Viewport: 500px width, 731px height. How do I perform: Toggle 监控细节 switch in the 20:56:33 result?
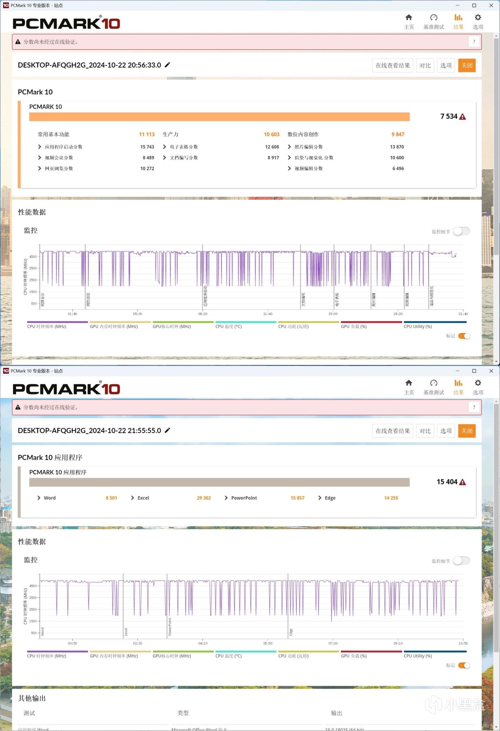[461, 231]
